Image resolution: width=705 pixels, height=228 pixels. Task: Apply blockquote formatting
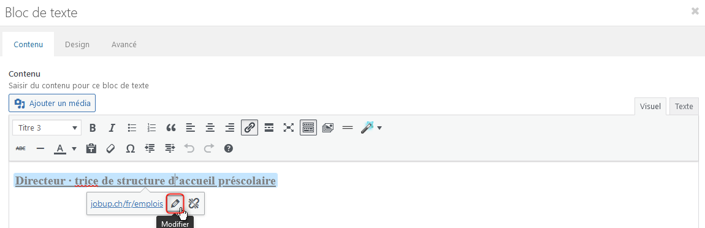[x=171, y=127]
